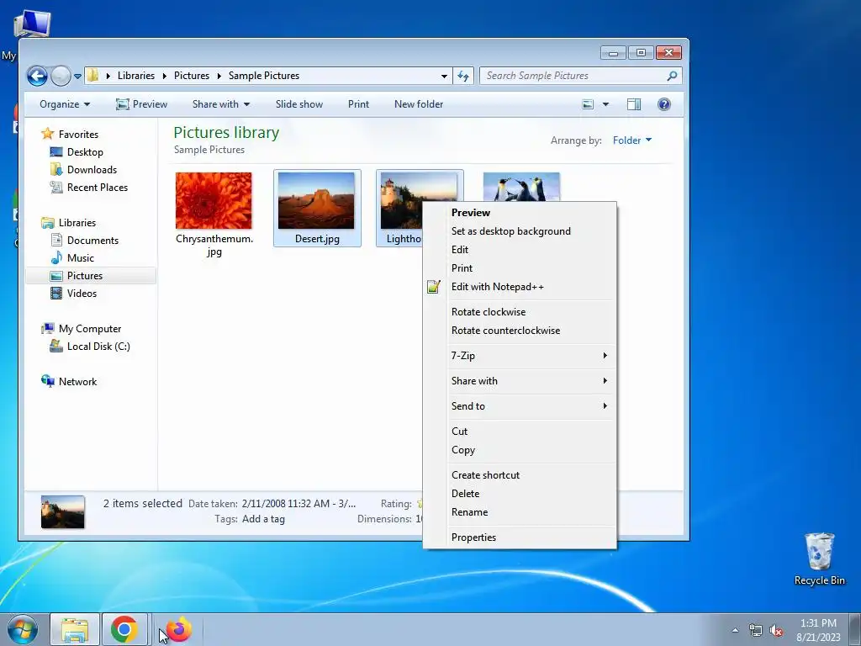The height and width of the screenshot is (646, 861).
Task: Click New folder in toolbar
Action: pyautogui.click(x=419, y=103)
